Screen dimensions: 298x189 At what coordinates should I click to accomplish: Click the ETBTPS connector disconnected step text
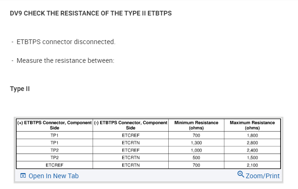66,42
